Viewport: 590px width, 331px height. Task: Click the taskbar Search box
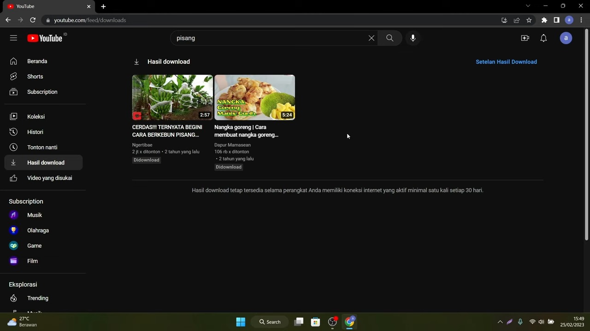[270, 322]
